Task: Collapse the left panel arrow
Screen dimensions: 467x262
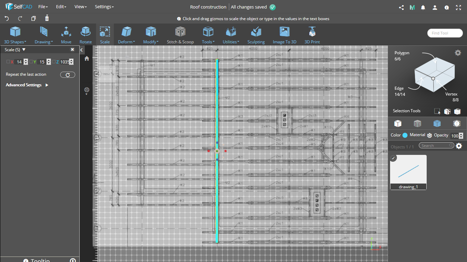Action: (x=82, y=50)
